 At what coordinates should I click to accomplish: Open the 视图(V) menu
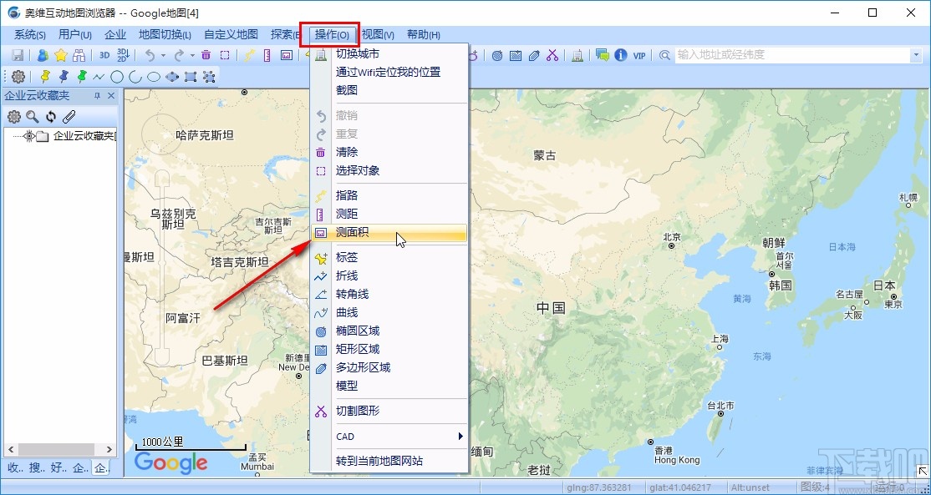coord(379,35)
